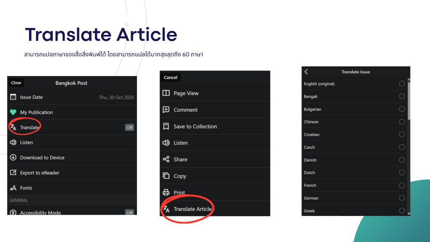Click the Translate icon in Bangkok Post menu
Image resolution: width=430 pixels, height=242 pixels.
[x=13, y=127]
